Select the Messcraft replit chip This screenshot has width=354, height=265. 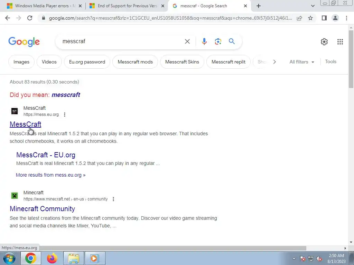pyautogui.click(x=229, y=62)
